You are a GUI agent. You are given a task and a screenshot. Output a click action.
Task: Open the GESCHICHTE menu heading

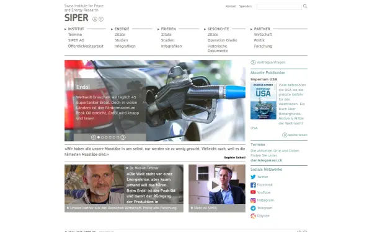(x=218, y=29)
